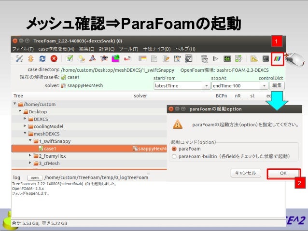The height and width of the screenshot is (231, 308).
Task: Click the 'endTime:100' stopAt field
Action: pyautogui.click(x=236, y=86)
